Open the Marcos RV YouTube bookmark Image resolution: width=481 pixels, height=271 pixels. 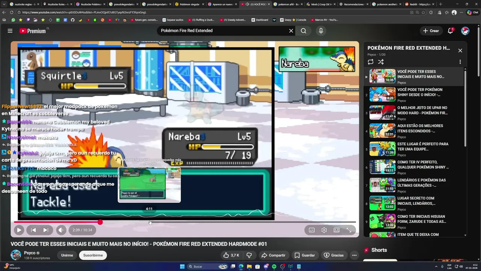pyautogui.click(x=324, y=20)
